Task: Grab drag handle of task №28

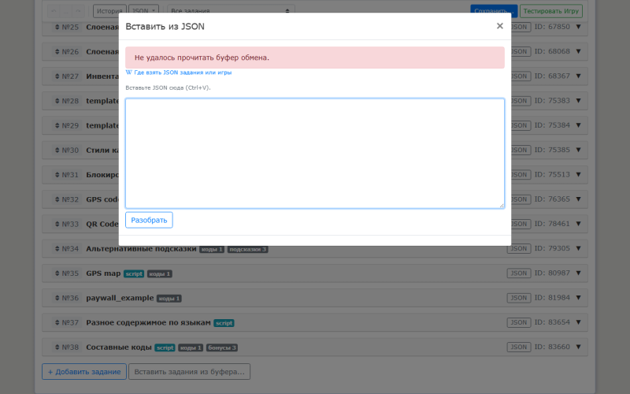Action: coord(57,101)
